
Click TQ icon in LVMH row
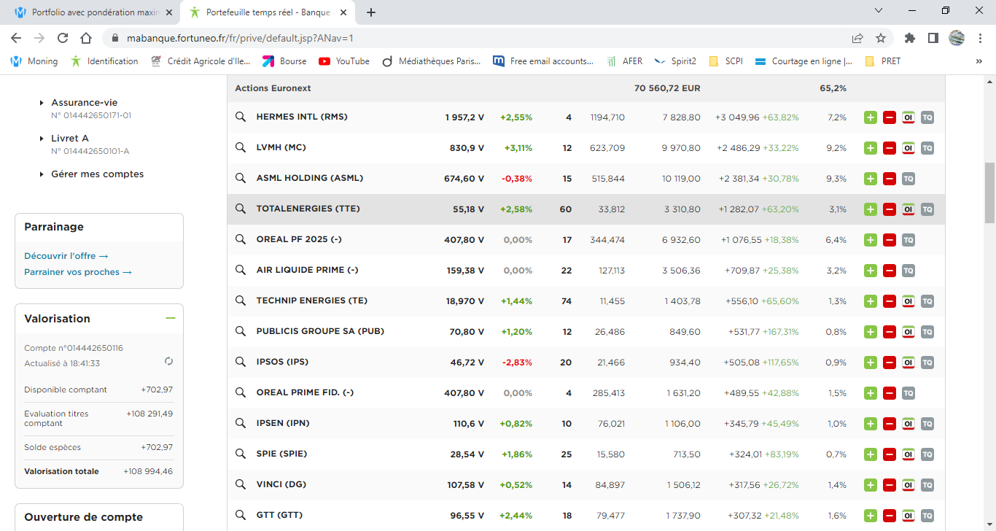click(927, 148)
